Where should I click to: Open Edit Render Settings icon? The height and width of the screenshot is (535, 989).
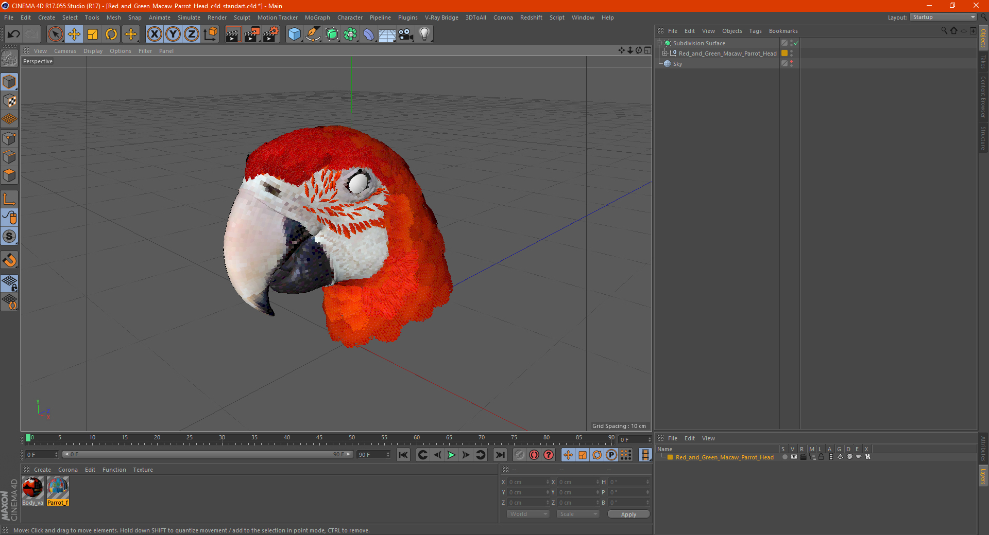271,34
